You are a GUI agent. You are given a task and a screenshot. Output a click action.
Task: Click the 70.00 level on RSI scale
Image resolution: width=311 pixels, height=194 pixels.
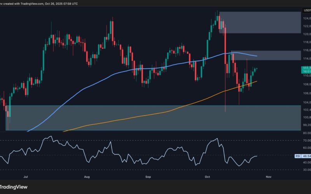306,140
